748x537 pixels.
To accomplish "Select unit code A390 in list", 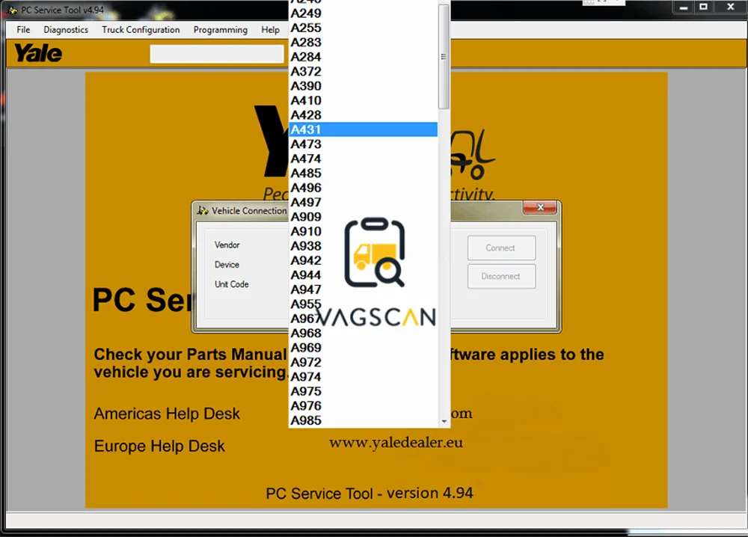I will tap(363, 86).
